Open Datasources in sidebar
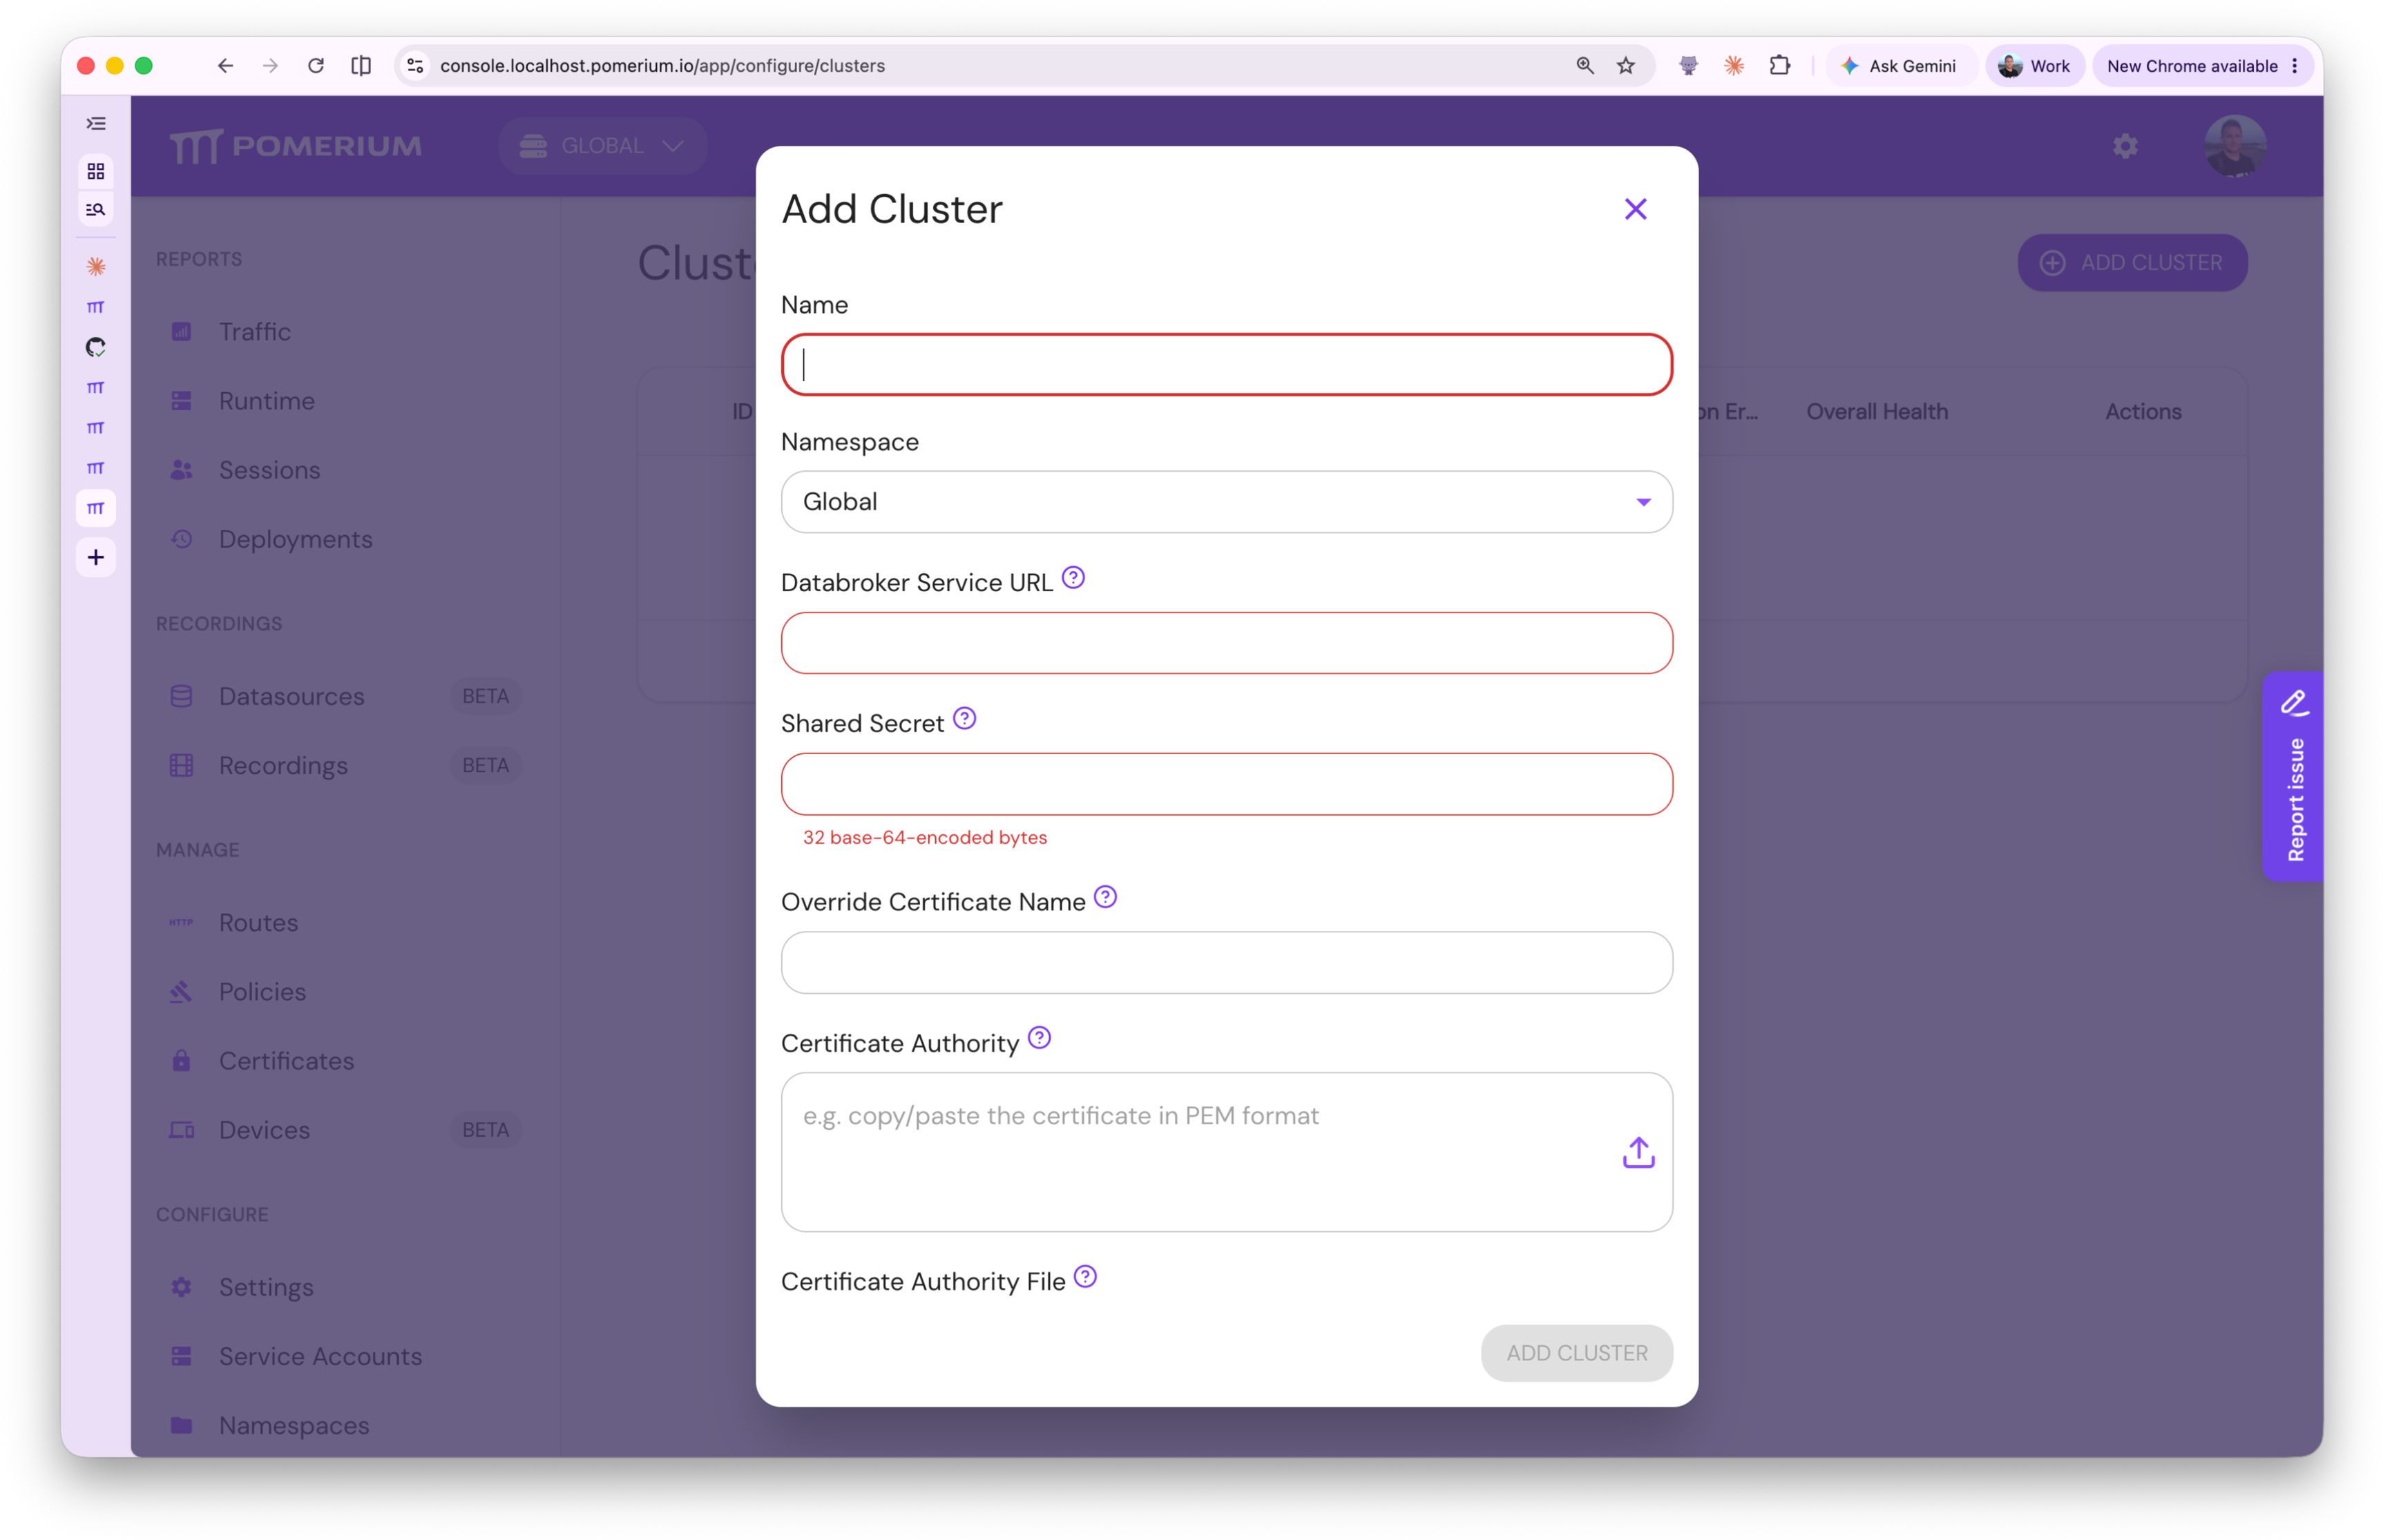Screen dimensions: 2383x1540 [x=291, y=696]
